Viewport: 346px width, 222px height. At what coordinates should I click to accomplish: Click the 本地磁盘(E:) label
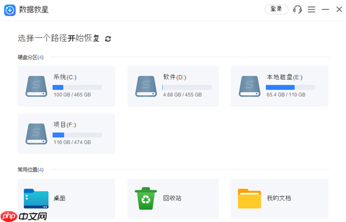pyautogui.click(x=284, y=77)
